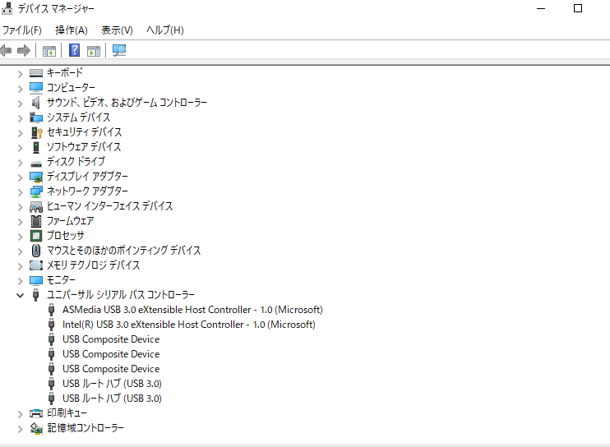Click the ディスク ドライブ drive icon
Image resolution: width=610 pixels, height=447 pixels.
pyautogui.click(x=36, y=164)
